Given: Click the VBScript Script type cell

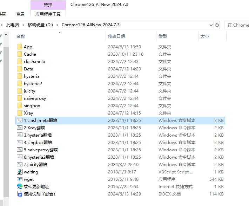Looking at the screenshot, I should point(176,172).
